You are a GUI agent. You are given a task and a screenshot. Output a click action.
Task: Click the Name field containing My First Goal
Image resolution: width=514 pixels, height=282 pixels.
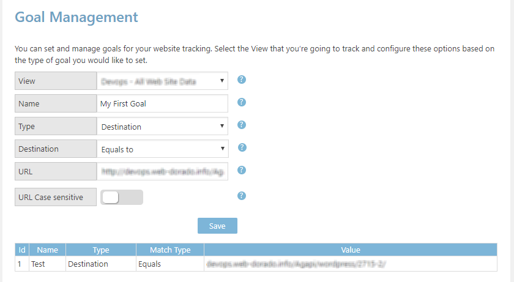(162, 103)
